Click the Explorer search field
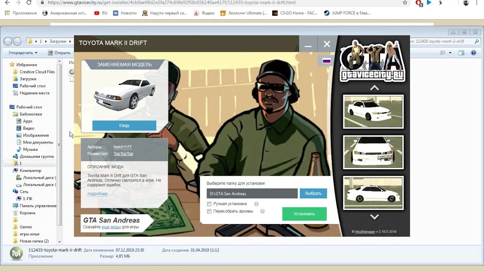This screenshot has height=272, width=484. 446,42
